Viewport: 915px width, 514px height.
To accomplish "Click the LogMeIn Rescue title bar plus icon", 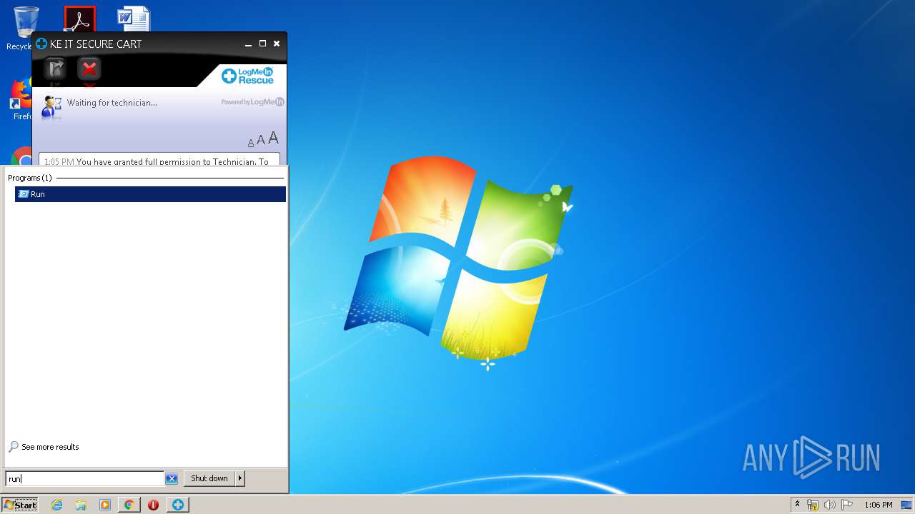I will pyautogui.click(x=41, y=44).
